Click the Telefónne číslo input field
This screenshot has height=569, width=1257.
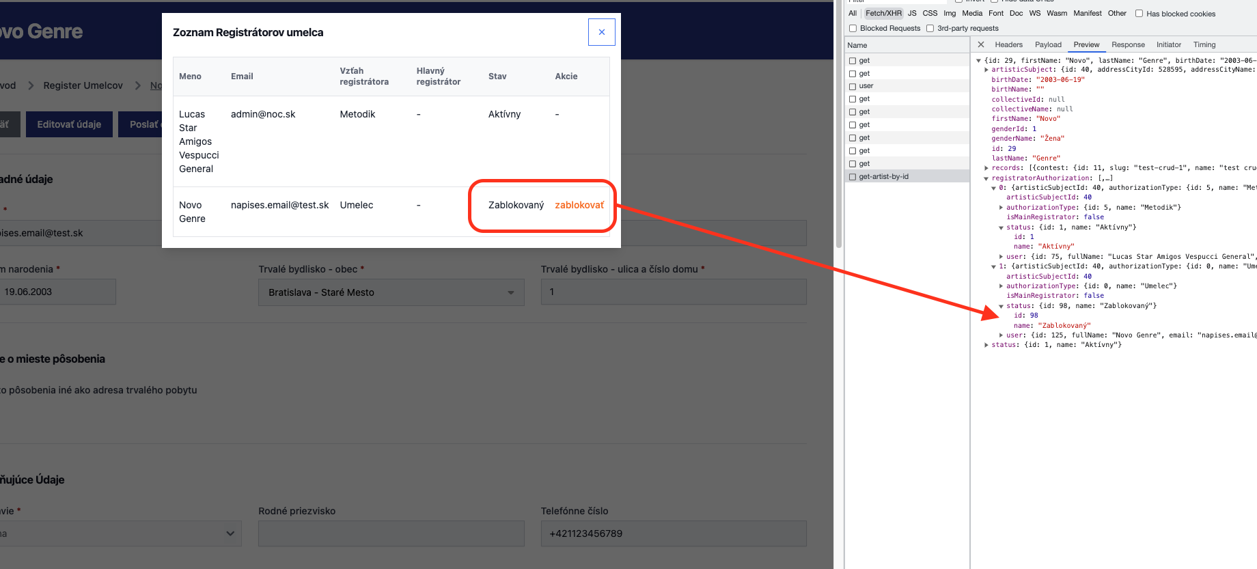[x=673, y=533]
